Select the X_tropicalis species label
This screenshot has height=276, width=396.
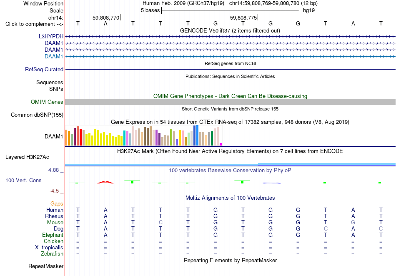[49, 248]
